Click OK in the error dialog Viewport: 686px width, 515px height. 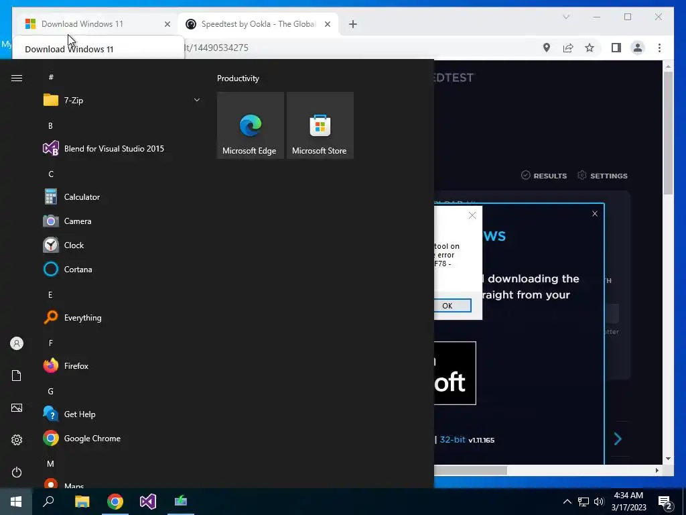click(x=452, y=306)
